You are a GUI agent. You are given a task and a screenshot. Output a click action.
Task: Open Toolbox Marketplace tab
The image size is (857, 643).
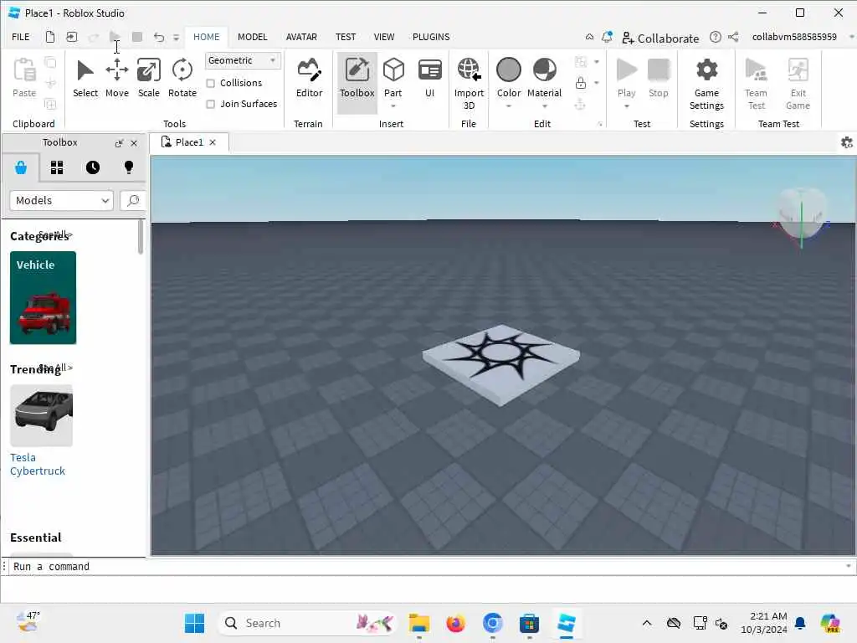(21, 167)
